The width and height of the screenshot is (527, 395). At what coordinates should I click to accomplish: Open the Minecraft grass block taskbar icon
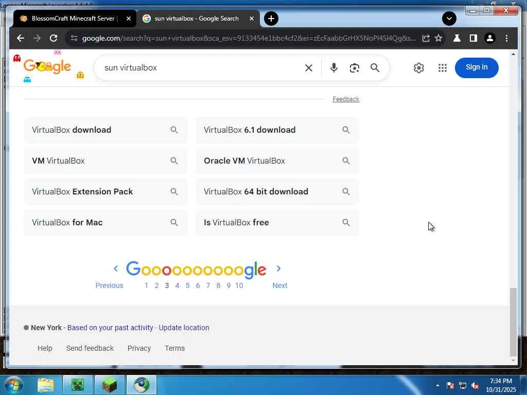point(110,385)
